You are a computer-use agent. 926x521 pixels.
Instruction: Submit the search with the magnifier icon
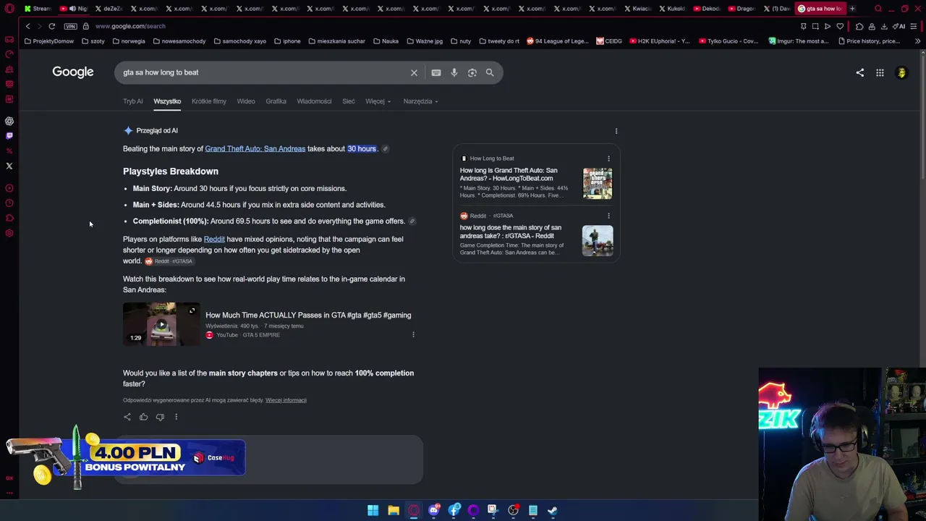(x=490, y=72)
